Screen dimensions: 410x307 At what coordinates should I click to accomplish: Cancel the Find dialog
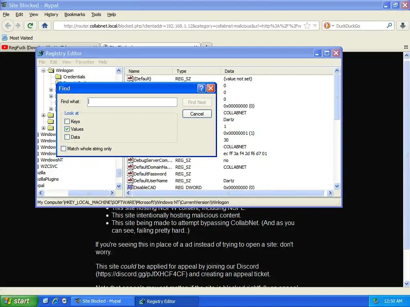pos(197,114)
